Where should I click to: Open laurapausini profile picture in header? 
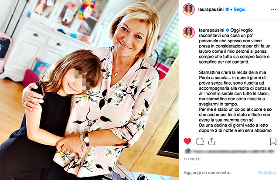(188, 10)
